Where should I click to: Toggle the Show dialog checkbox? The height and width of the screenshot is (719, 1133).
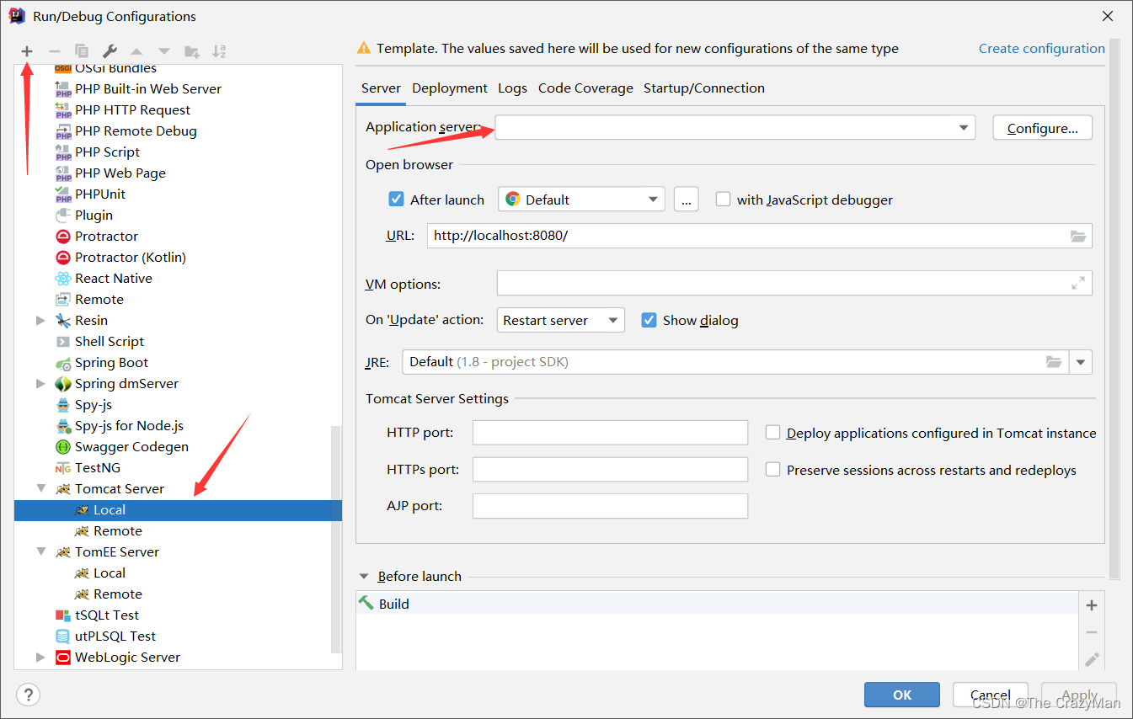[649, 320]
